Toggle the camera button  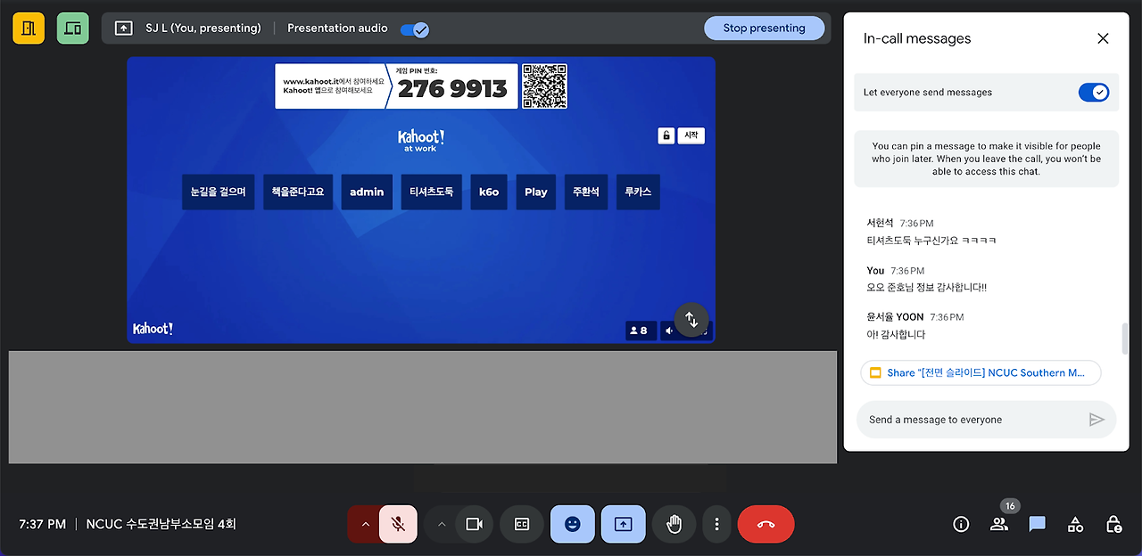click(x=474, y=525)
